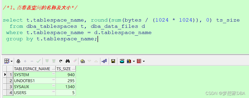Click the refresh query arrow icon
The height and width of the screenshot is (98, 249).
(x=61, y=61)
